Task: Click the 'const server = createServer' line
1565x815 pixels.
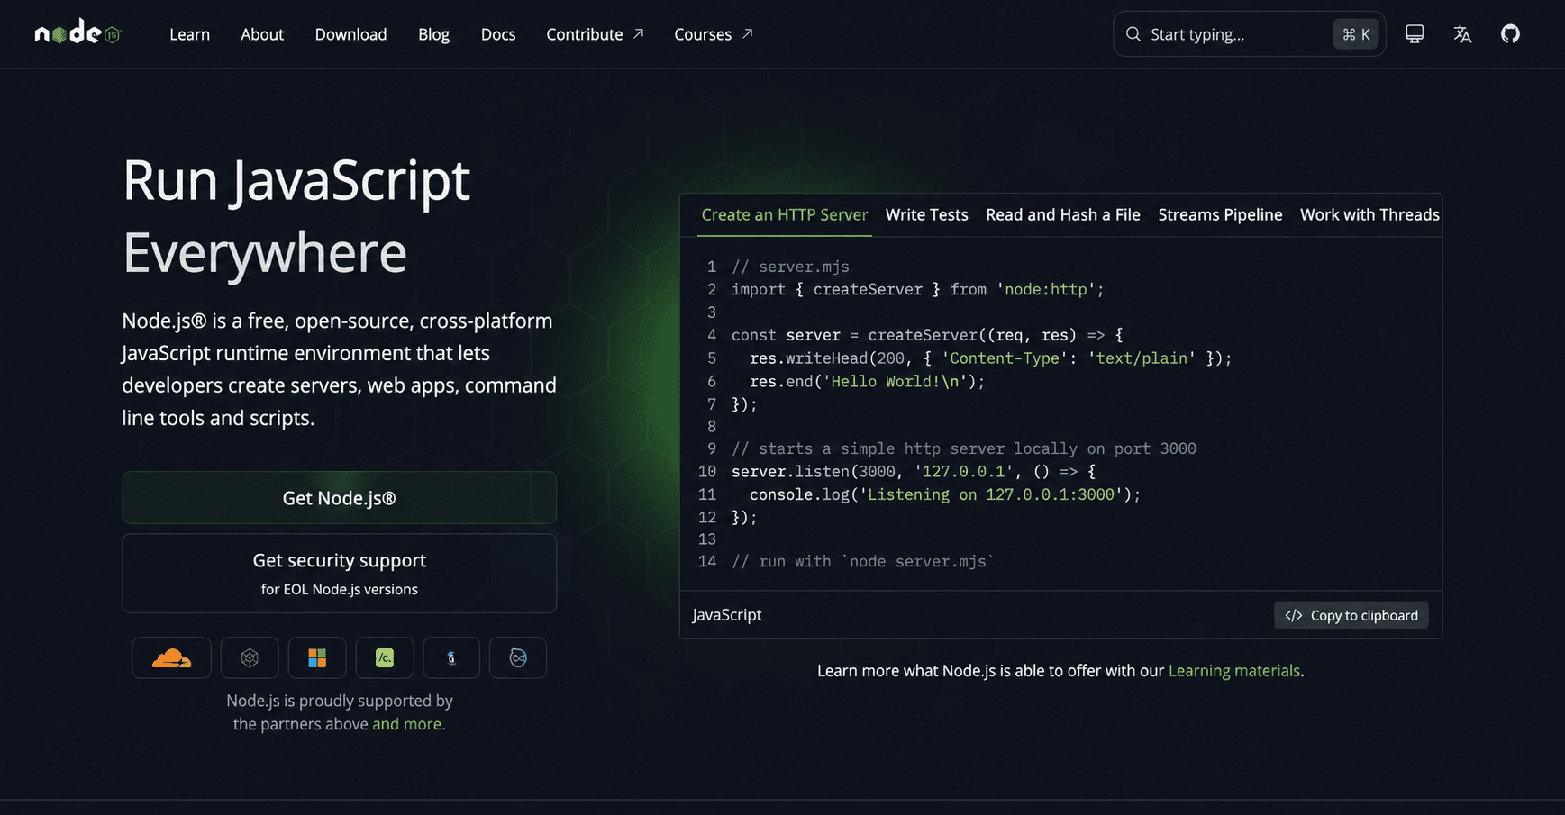Action: [927, 335]
